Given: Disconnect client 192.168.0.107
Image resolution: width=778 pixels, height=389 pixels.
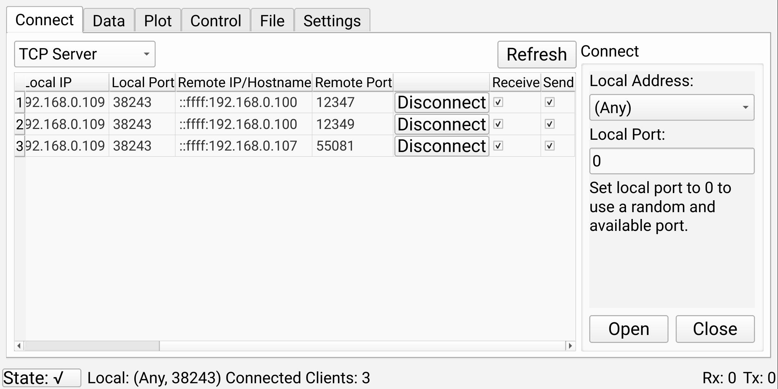Looking at the screenshot, I should point(442,146).
